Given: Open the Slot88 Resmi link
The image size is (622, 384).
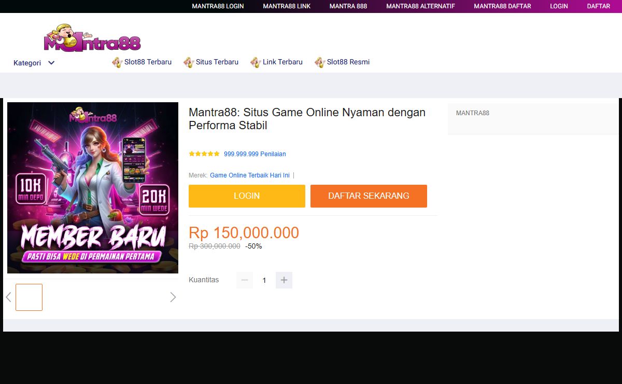Looking at the screenshot, I should (x=348, y=62).
